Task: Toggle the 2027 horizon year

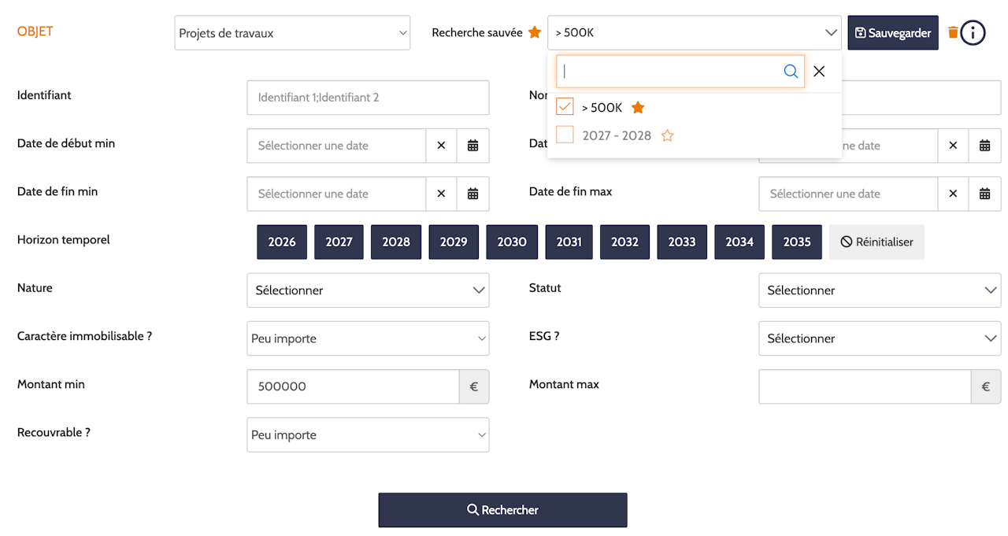Action: click(x=339, y=242)
